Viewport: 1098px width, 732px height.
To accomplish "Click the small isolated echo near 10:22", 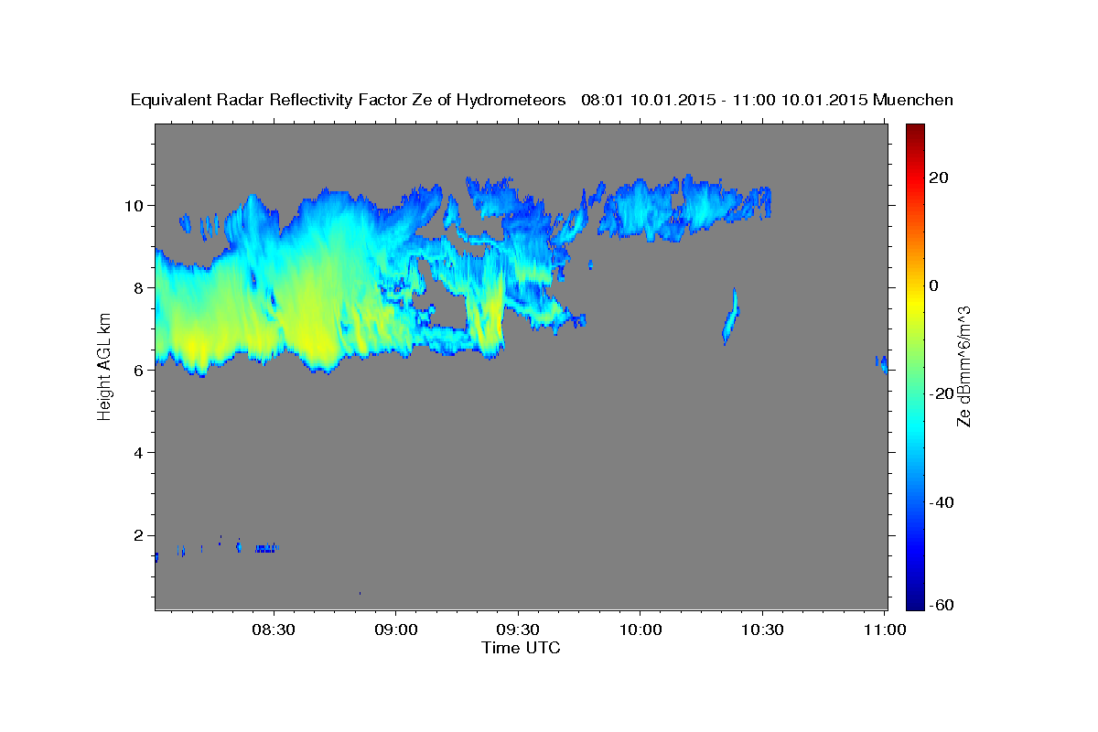I will pos(730,316).
